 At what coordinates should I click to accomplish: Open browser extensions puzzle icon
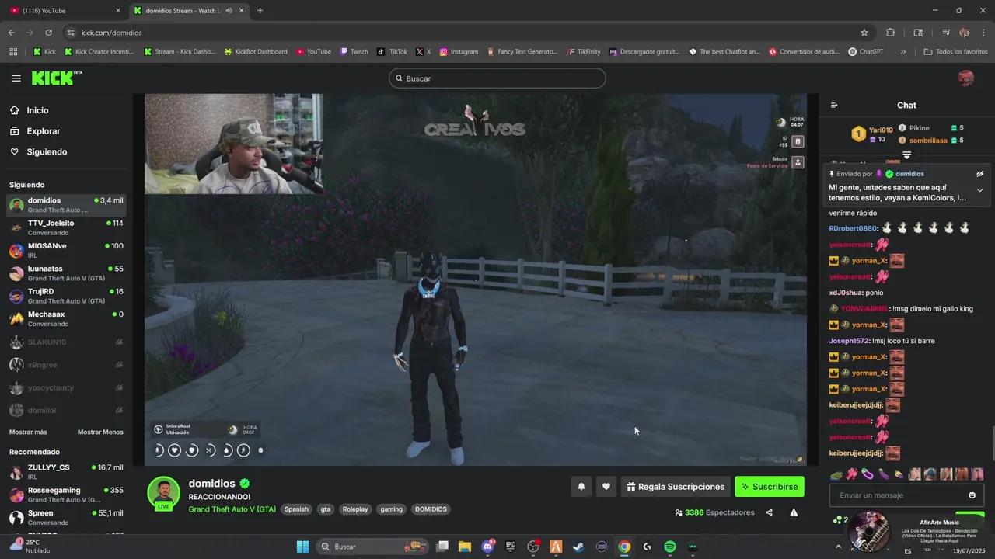(x=891, y=33)
